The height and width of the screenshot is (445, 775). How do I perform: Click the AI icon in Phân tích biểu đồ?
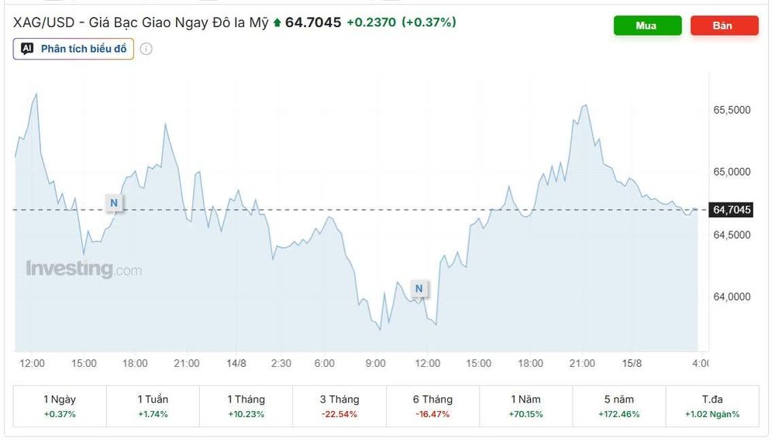tap(26, 49)
